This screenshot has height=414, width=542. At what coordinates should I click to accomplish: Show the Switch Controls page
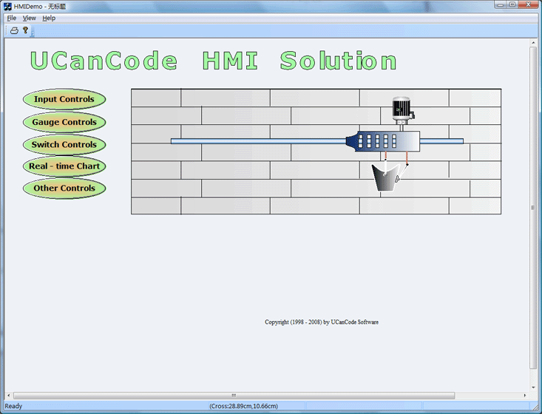(x=64, y=144)
